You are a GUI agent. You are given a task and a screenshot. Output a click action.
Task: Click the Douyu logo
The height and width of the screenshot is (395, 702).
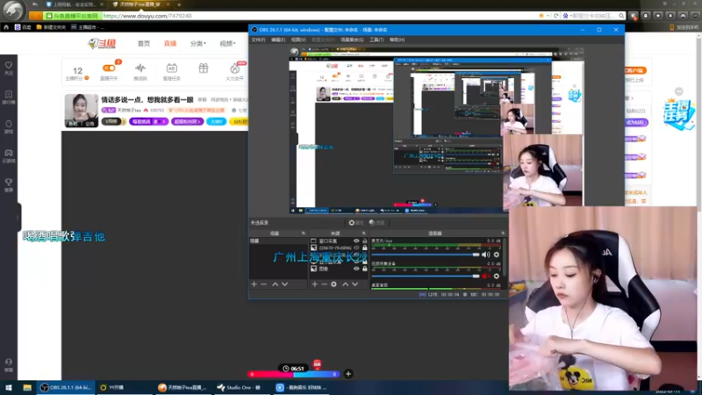click(102, 43)
